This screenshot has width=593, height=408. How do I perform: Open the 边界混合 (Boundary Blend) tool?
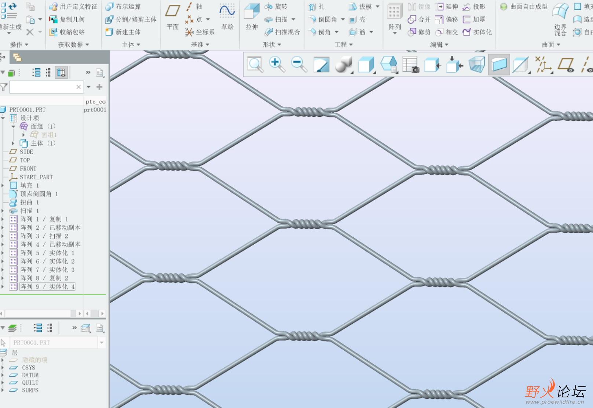pos(560,19)
